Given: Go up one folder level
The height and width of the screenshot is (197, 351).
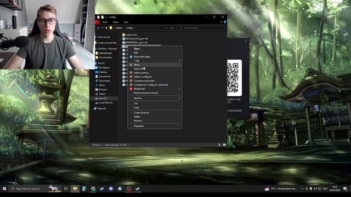Looking at the screenshot, I should pyautogui.click(x=106, y=28).
